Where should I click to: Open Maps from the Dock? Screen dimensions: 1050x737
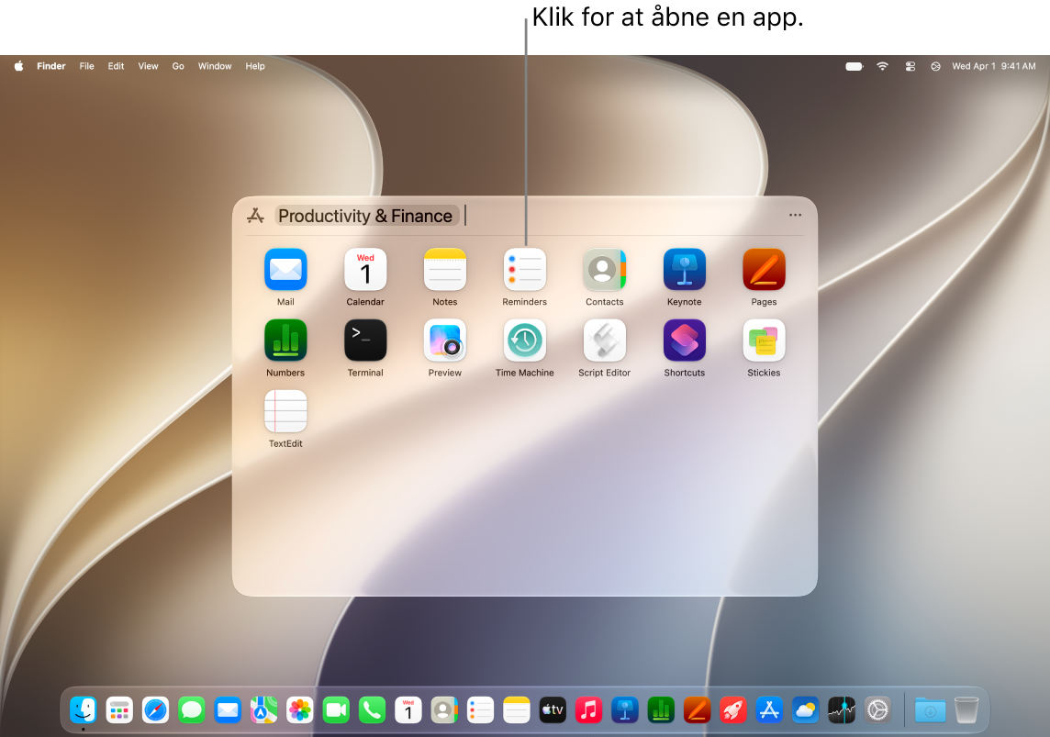pos(263,709)
